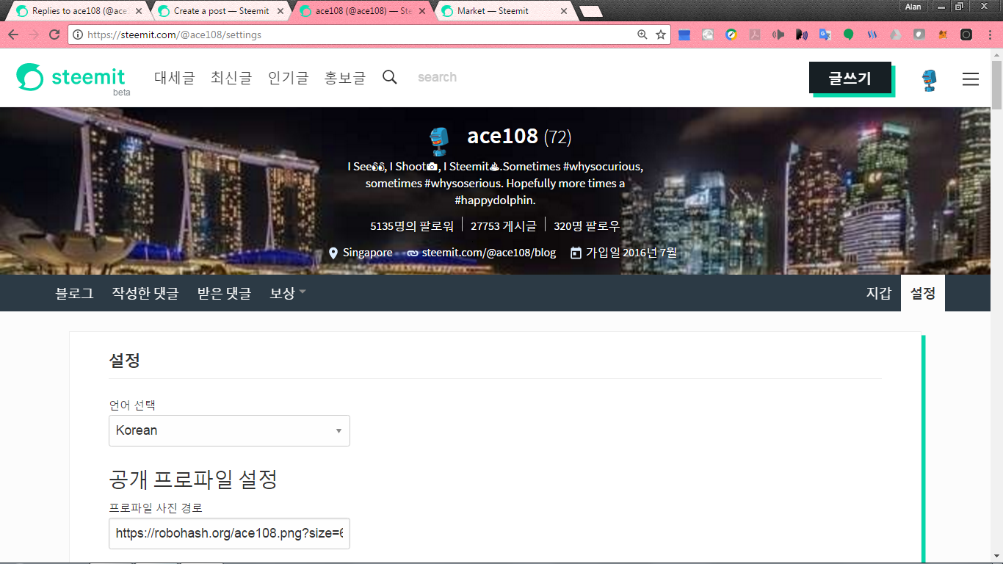Open the 홍보글 promoted menu

point(345,78)
